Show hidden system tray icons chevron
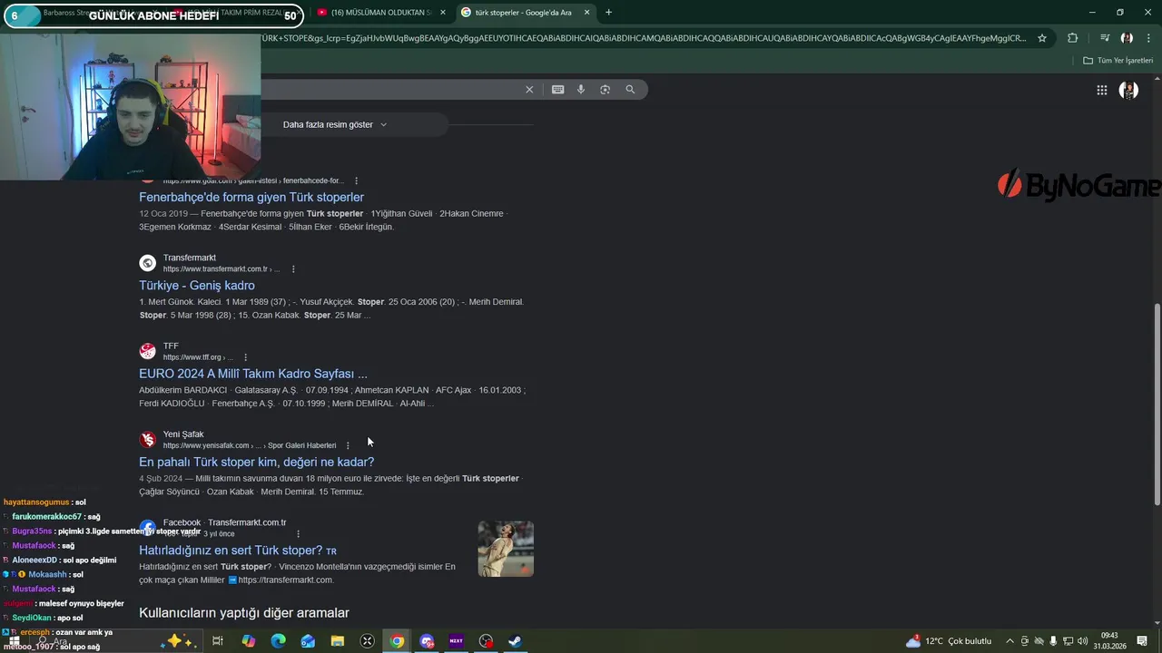This screenshot has height=653, width=1162. tap(1009, 641)
